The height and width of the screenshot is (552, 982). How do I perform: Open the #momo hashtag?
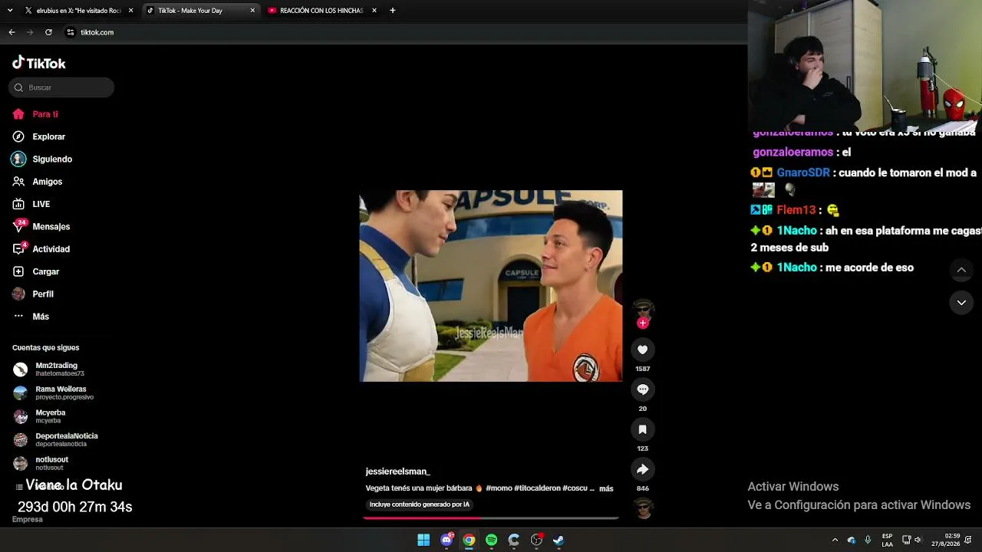click(499, 488)
